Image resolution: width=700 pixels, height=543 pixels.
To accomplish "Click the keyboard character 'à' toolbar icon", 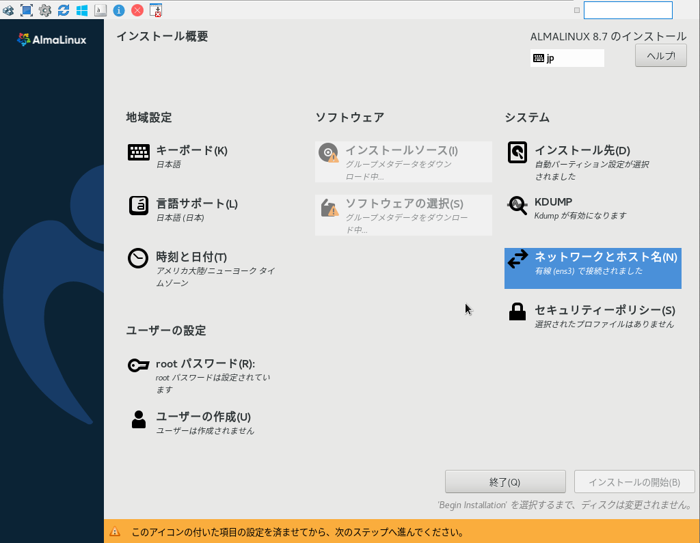I will click(100, 10).
